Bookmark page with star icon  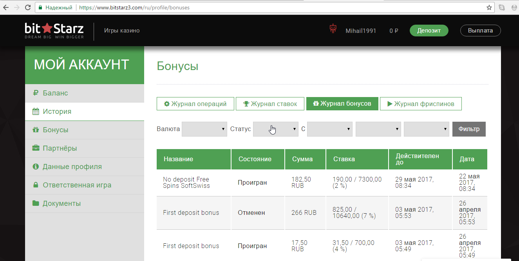(x=489, y=7)
